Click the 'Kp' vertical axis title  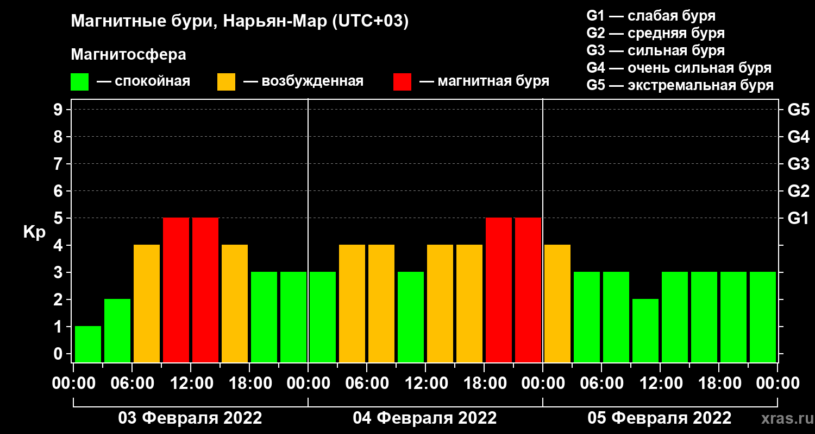click(34, 232)
